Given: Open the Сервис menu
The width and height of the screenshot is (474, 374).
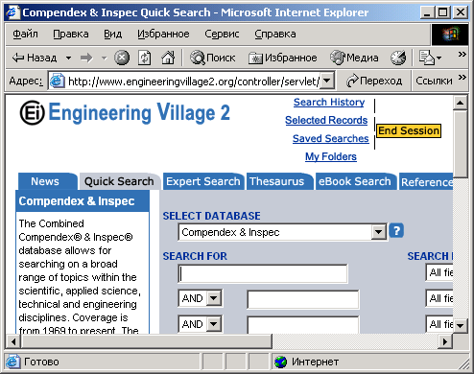Looking at the screenshot, I should (x=222, y=34).
